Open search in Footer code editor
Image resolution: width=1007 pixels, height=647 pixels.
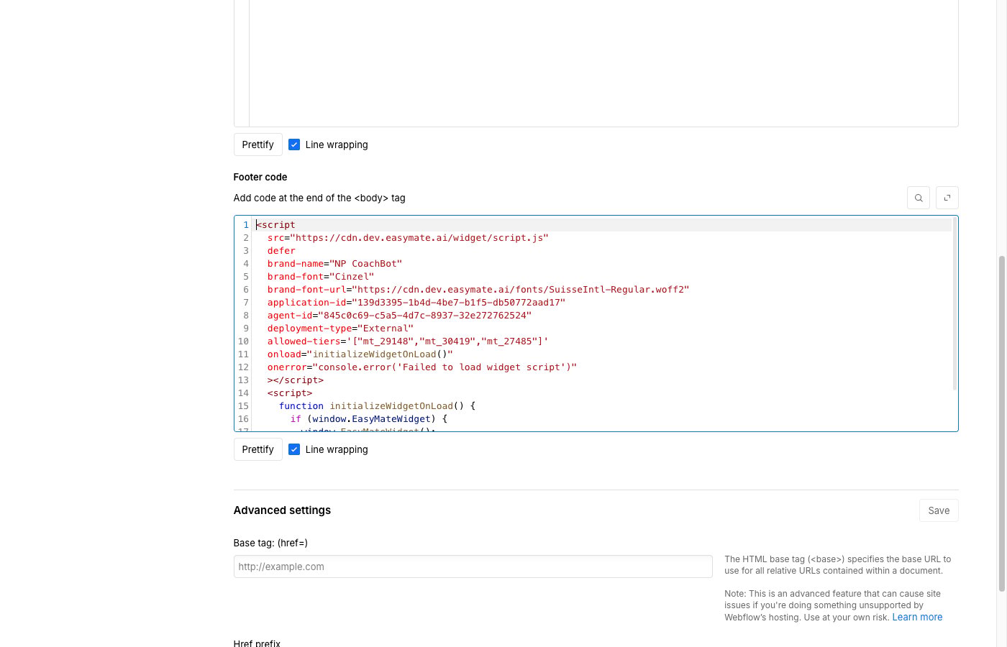click(919, 198)
